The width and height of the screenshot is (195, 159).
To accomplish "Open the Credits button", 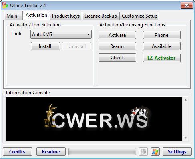I will (17, 152).
